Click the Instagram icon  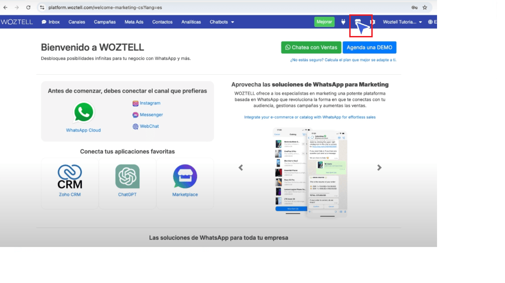[x=135, y=103]
